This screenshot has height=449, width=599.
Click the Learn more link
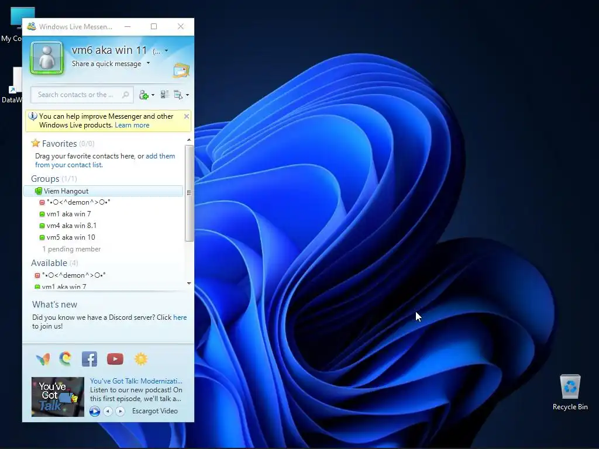[132, 125]
